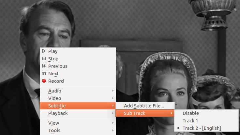Click the Stop square icon

tap(44, 59)
